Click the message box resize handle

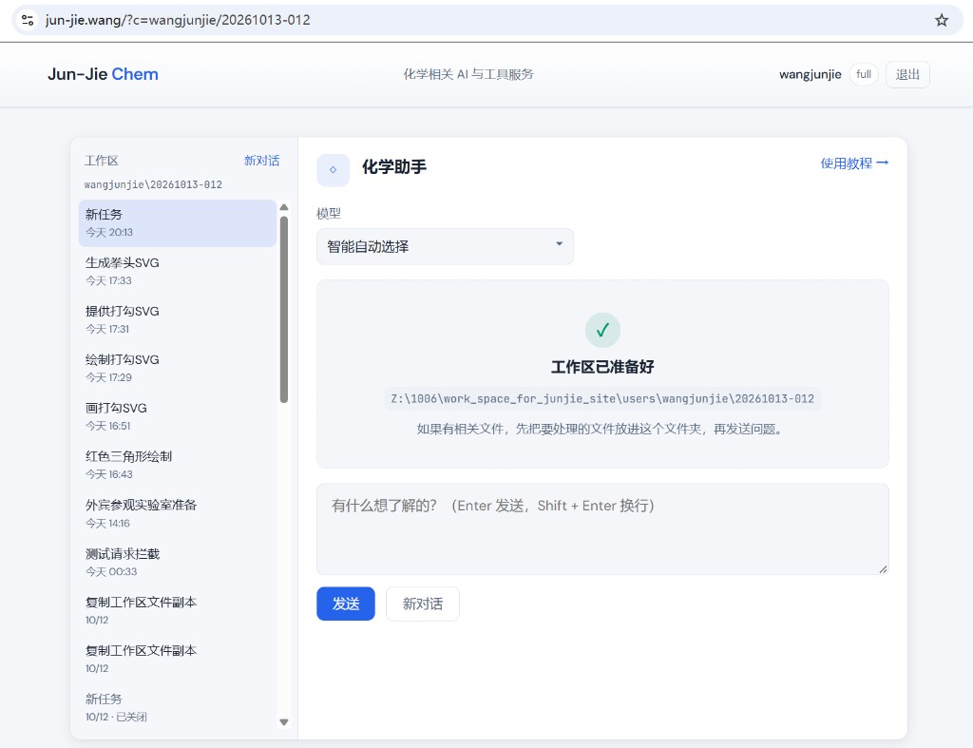pos(883,569)
